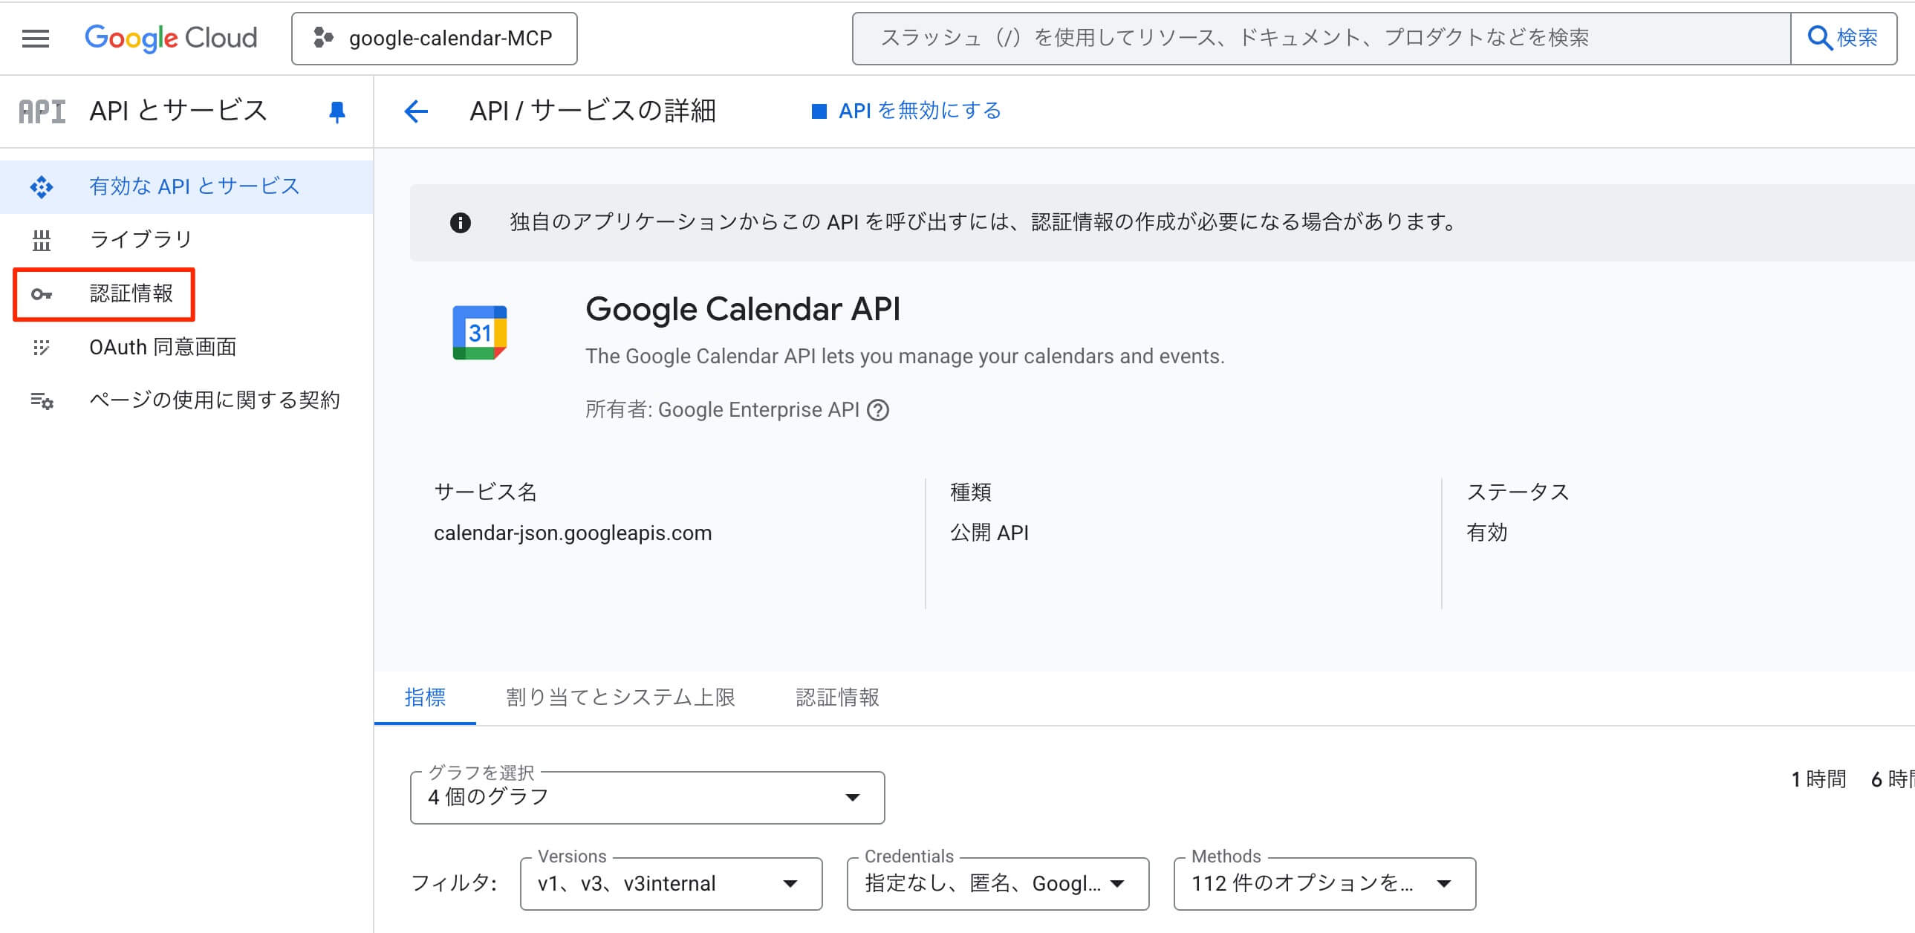Image resolution: width=1915 pixels, height=933 pixels.
Task: Click the 検索 search button
Action: 1842,38
